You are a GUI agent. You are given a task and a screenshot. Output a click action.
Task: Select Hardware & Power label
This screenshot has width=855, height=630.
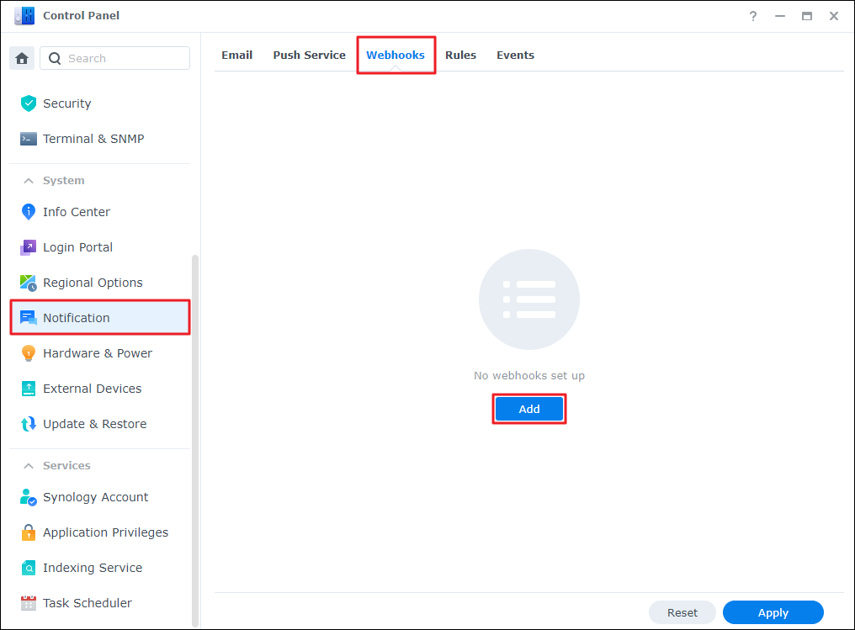[98, 353]
